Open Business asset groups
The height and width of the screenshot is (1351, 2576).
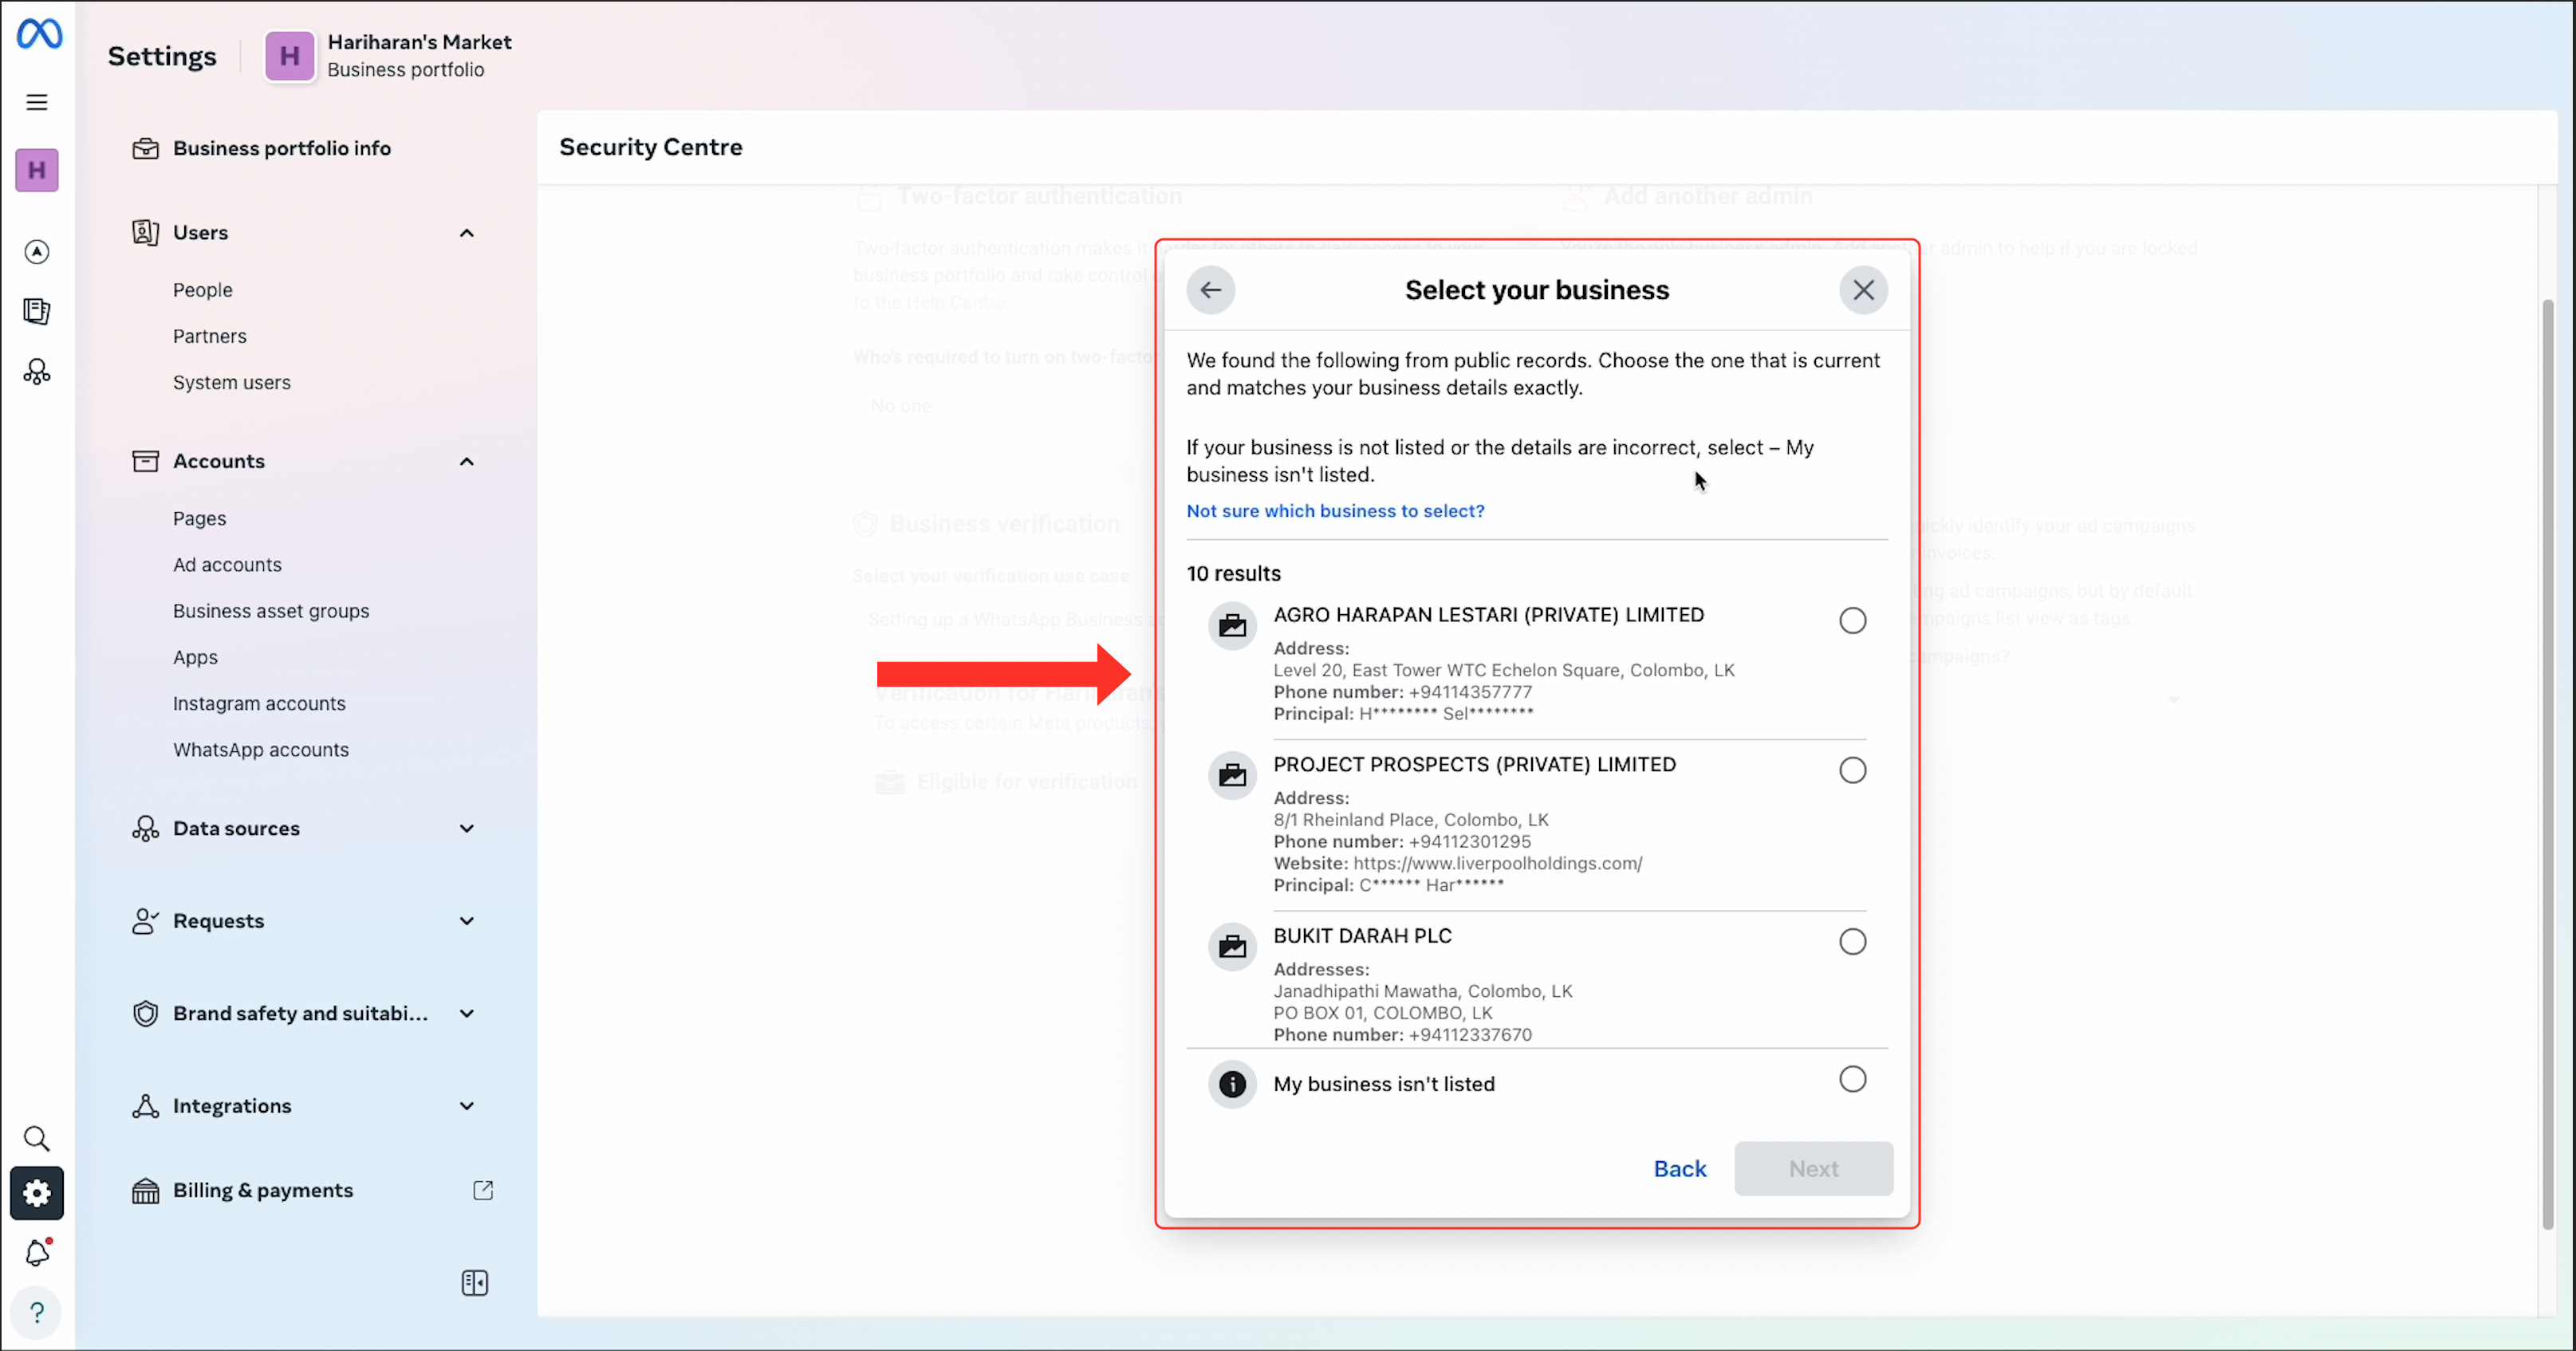(x=271, y=611)
